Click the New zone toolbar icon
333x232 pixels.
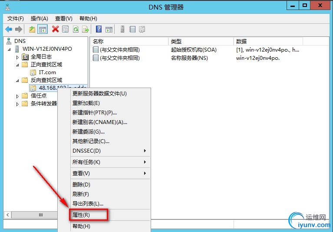pyautogui.click(x=142, y=29)
